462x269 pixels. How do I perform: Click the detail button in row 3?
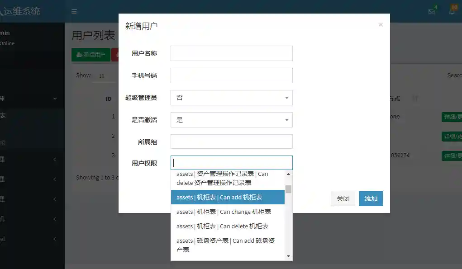click(452, 156)
